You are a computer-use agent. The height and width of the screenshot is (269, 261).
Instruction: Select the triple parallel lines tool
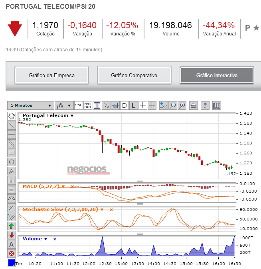point(12,208)
